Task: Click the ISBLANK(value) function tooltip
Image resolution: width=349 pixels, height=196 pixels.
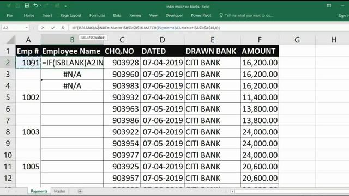Action: [x=93, y=38]
